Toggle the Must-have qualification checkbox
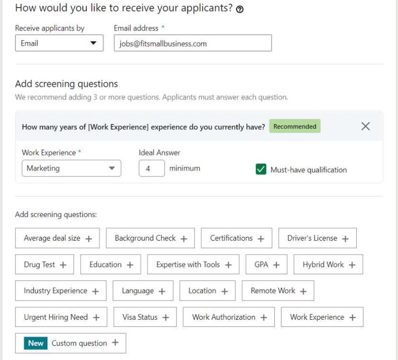Viewport: 398px width, 360px height. 261,170
